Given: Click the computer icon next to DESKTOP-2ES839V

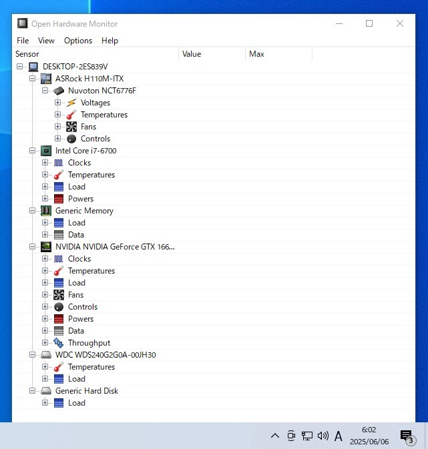Looking at the screenshot, I should point(33,67).
